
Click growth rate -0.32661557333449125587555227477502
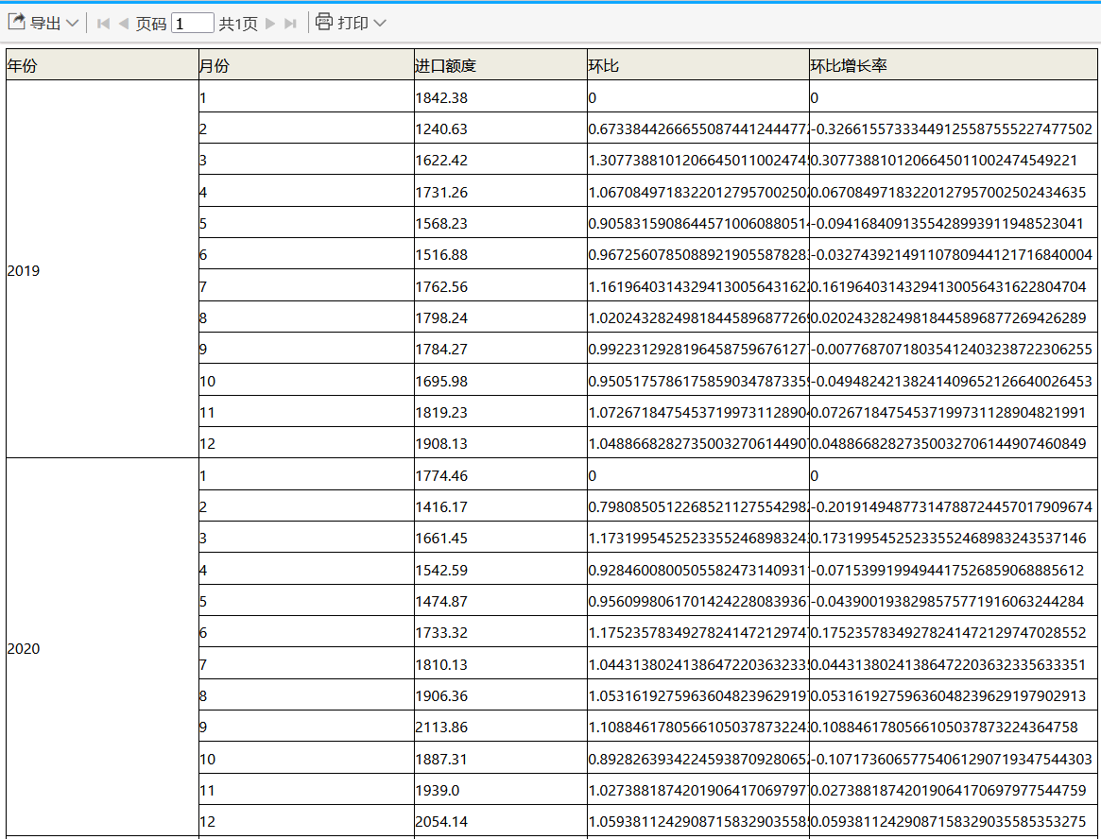click(x=954, y=128)
